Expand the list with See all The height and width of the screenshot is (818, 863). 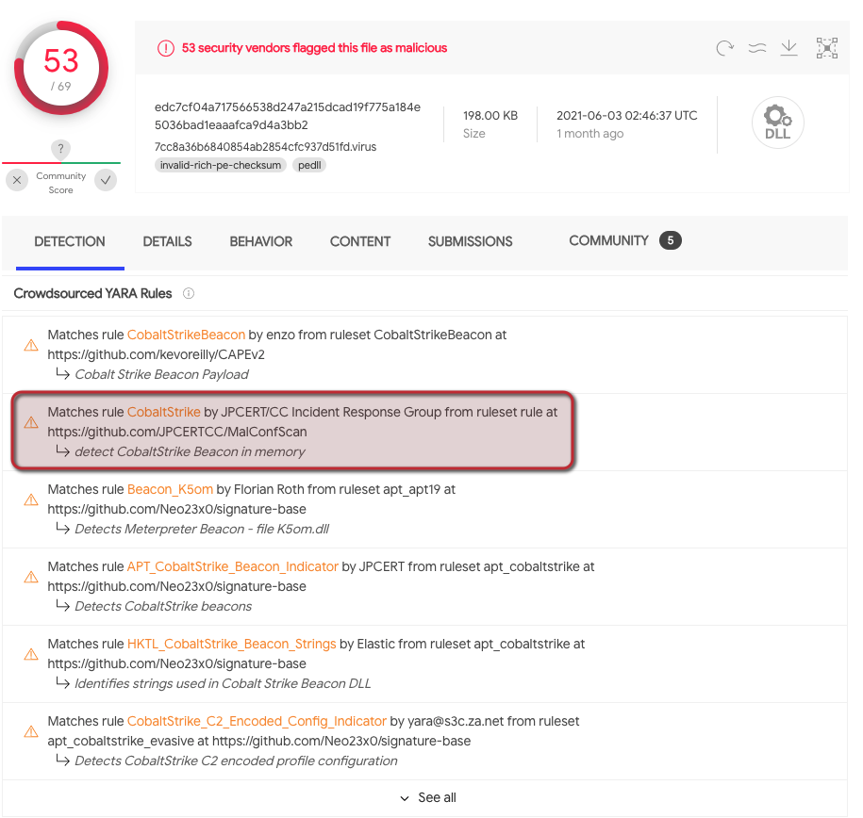pyautogui.click(x=428, y=797)
